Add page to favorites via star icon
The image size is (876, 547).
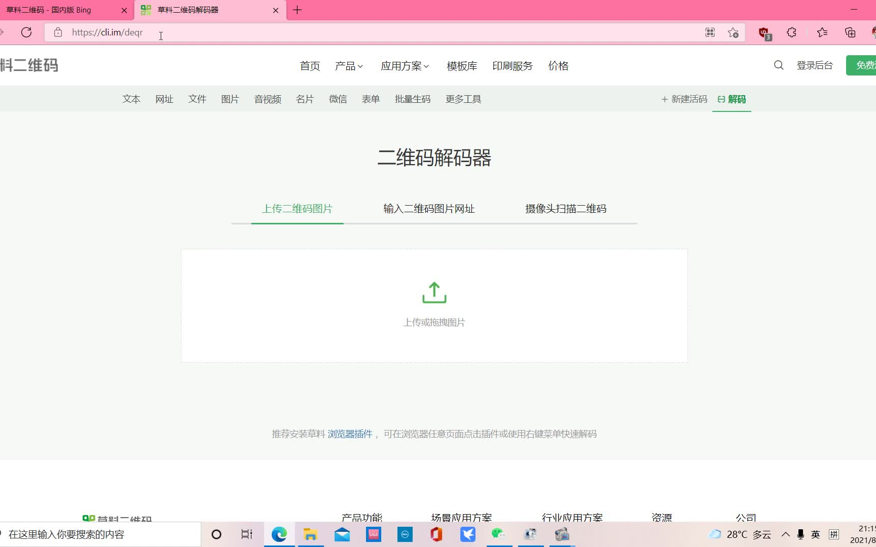click(x=732, y=32)
